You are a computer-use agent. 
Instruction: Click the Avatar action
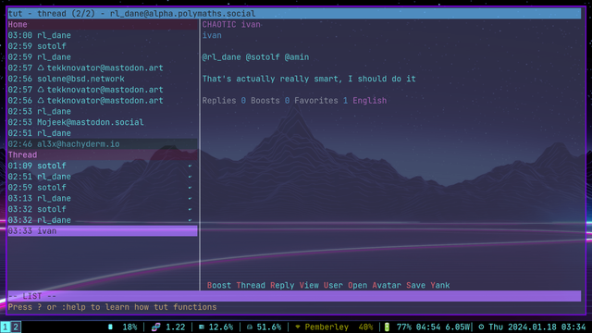(387, 286)
